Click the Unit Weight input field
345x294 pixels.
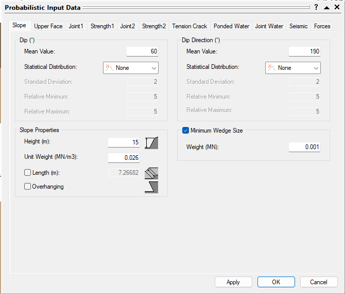tap(124, 158)
